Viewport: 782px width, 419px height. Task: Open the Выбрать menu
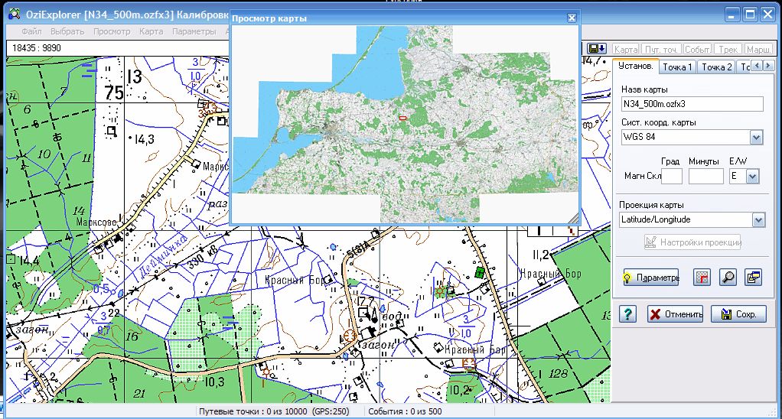(x=67, y=31)
